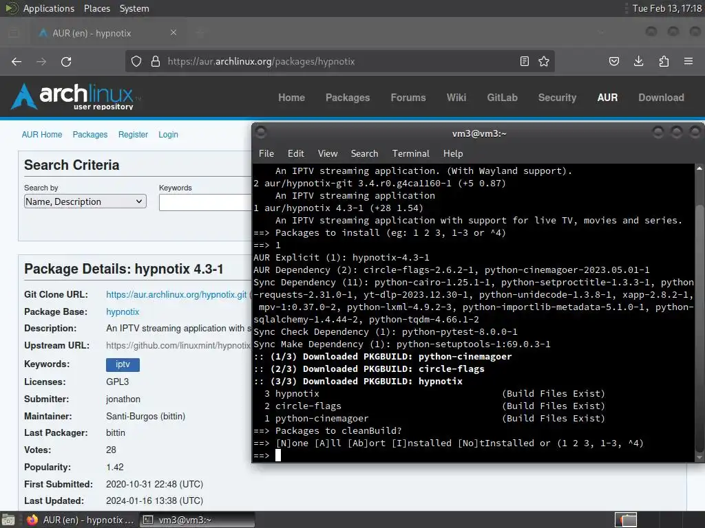Click the iptv keyword tag
Screen dimensions: 705x528
pos(123,364)
